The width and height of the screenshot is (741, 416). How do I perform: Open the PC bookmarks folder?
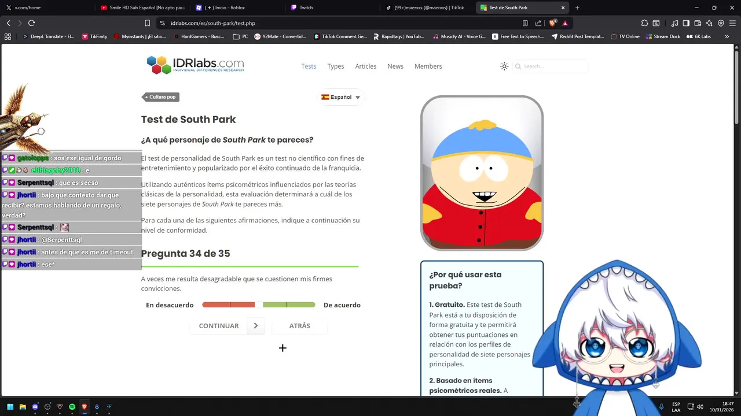click(x=240, y=36)
